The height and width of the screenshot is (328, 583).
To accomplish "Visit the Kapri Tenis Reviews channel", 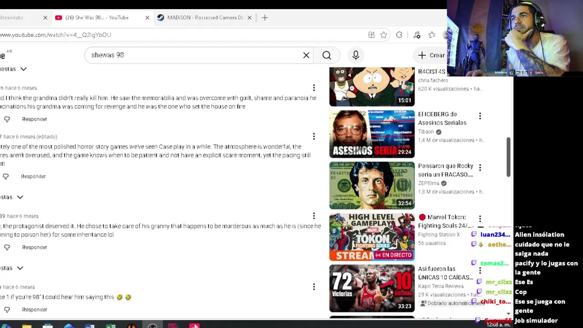I will pyautogui.click(x=441, y=286).
